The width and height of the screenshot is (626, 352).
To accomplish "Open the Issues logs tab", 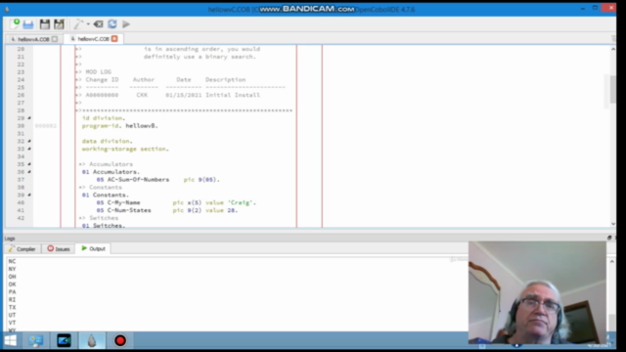I will click(x=59, y=249).
